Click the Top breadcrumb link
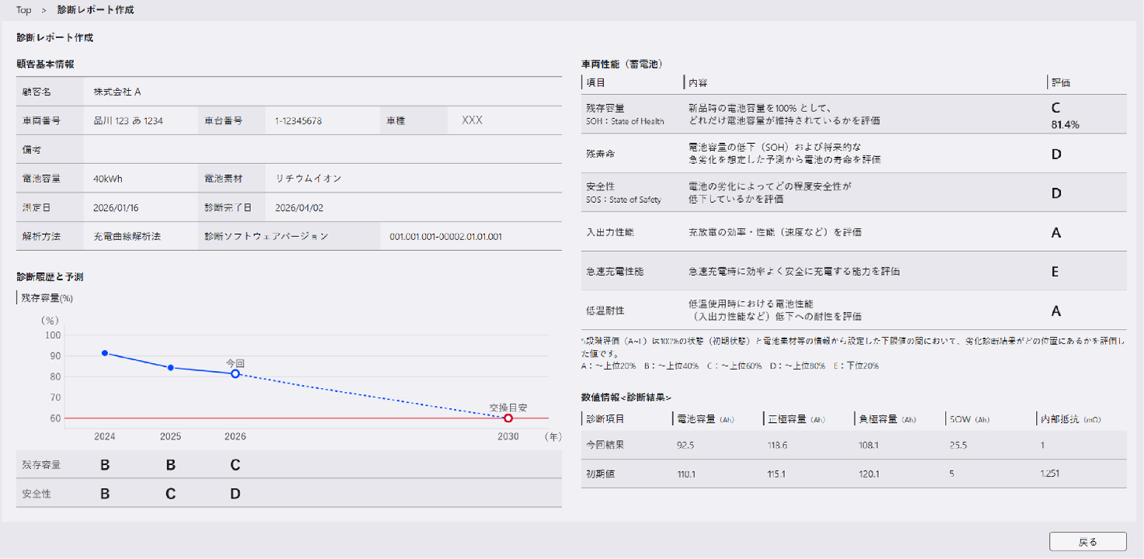Screen dimensions: 1144x559 pos(23,10)
